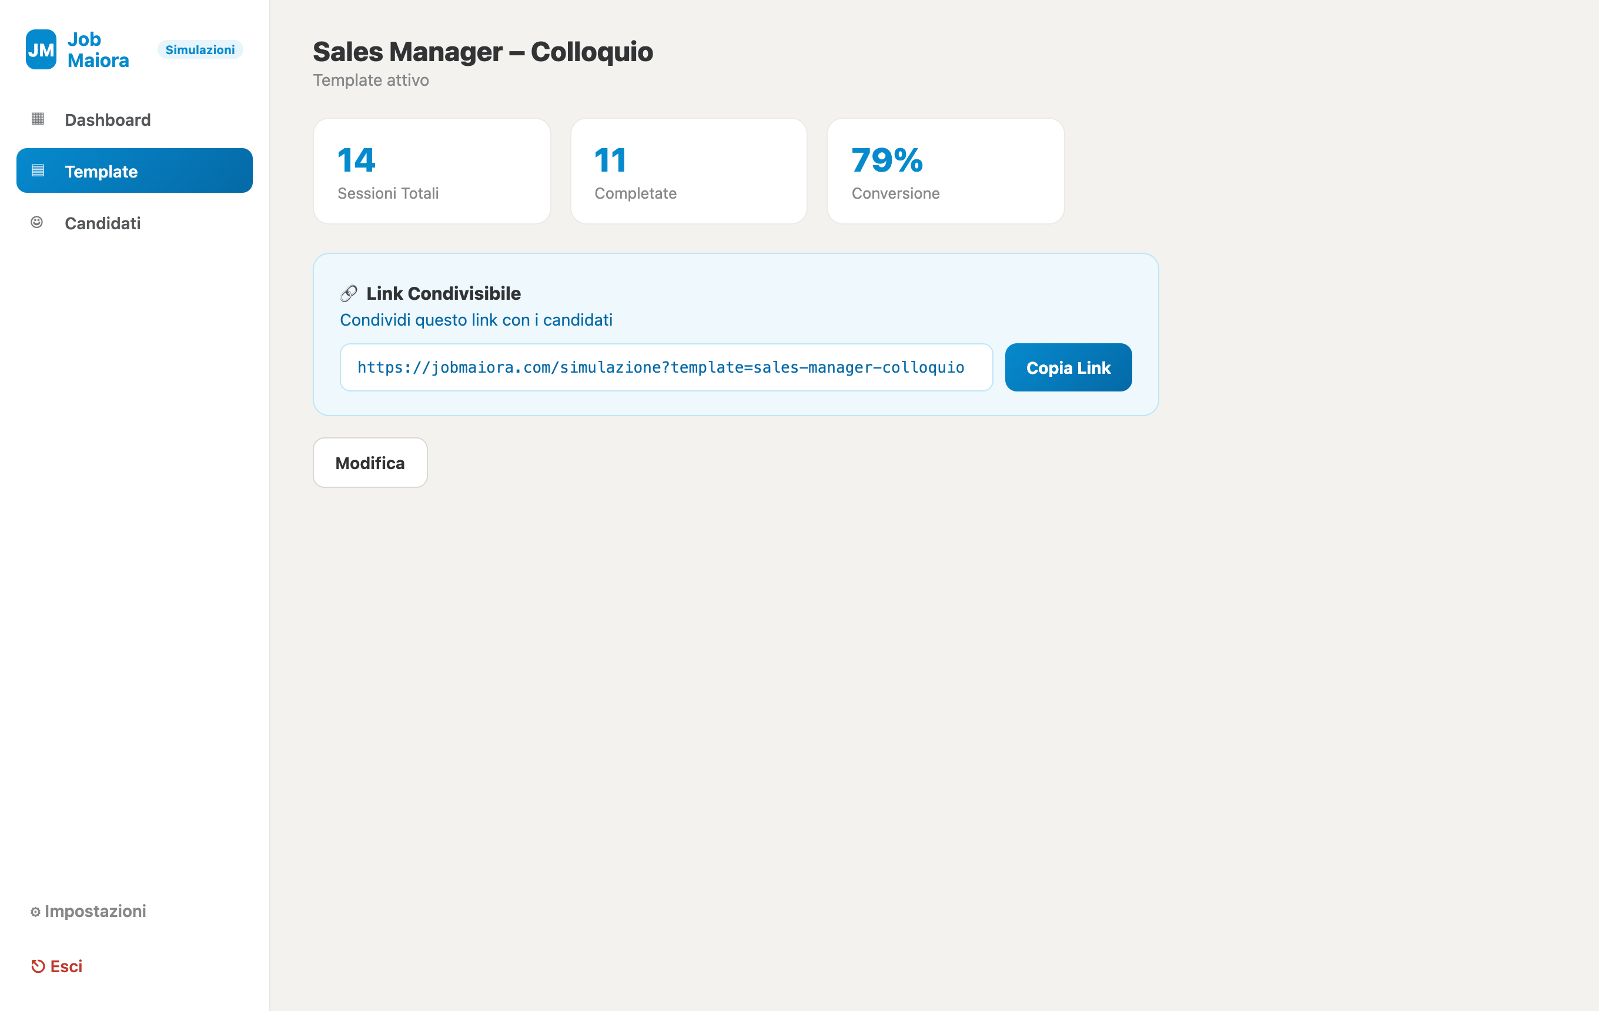Edit the template with Modifica button
The image size is (1599, 1011).
(370, 463)
